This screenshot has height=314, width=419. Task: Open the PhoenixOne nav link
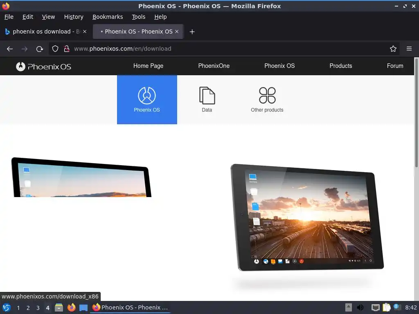point(214,66)
